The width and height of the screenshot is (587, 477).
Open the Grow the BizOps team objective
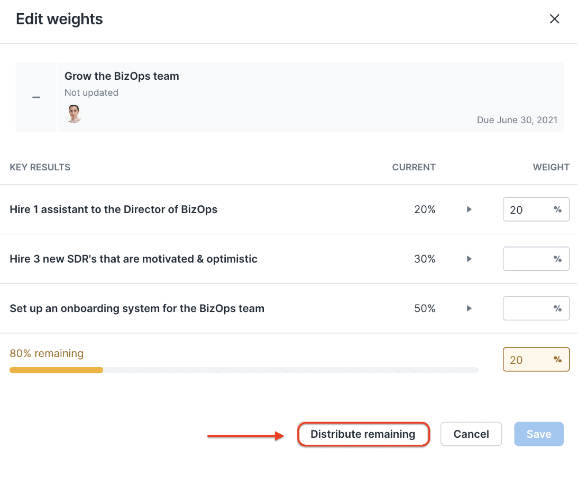[x=122, y=76]
